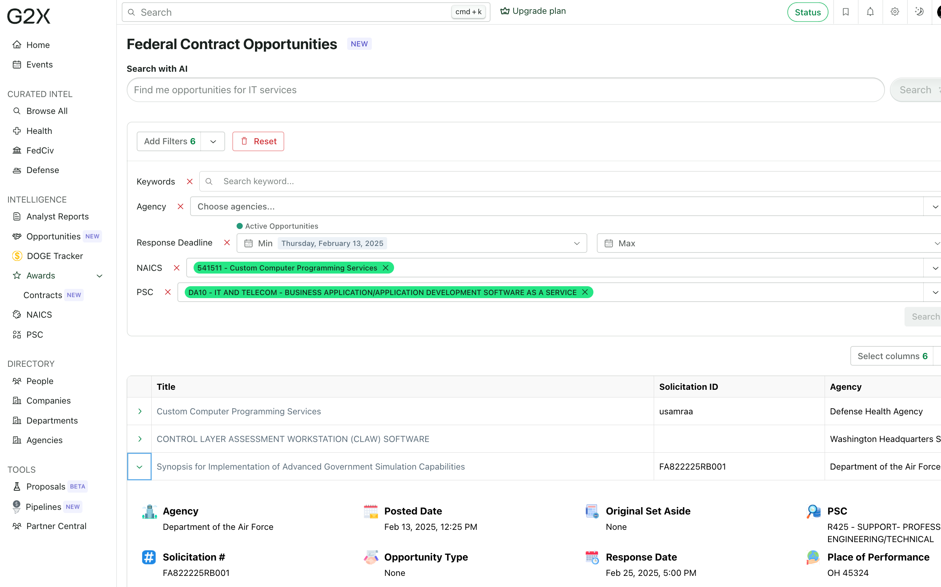Click the crown Upgrade plan link
The width and height of the screenshot is (941, 587).
click(533, 11)
